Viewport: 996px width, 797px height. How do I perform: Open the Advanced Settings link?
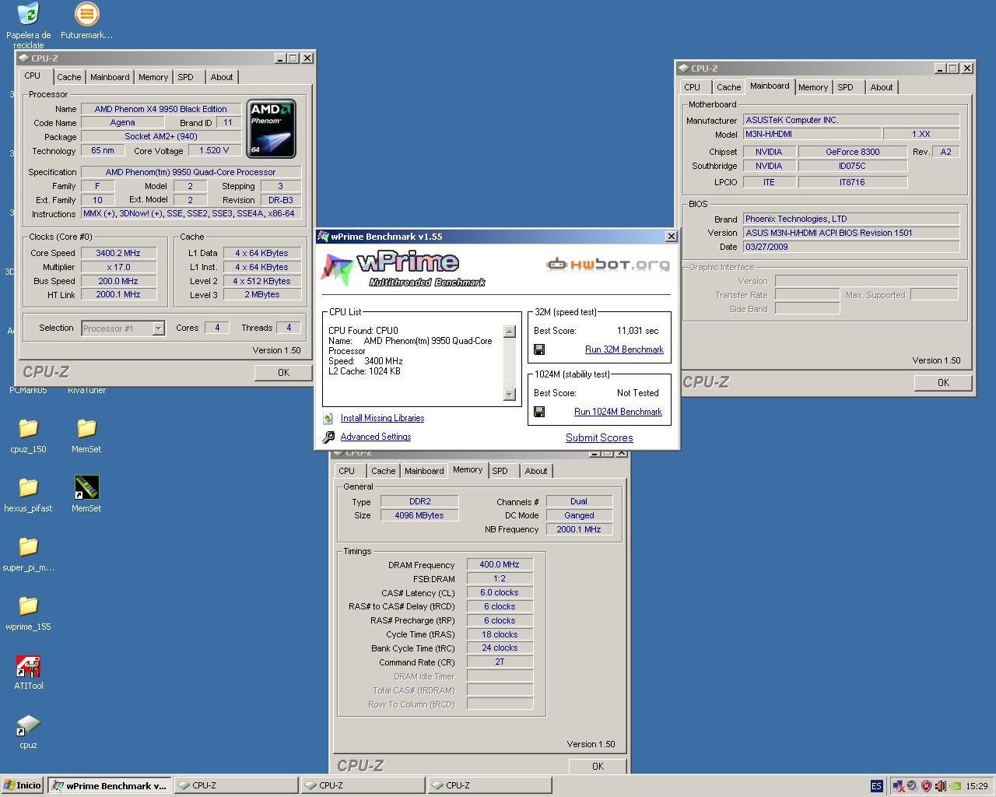(376, 437)
